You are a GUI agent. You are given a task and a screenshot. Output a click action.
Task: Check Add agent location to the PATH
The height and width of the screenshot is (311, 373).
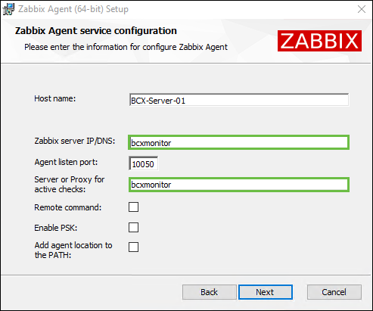(133, 247)
